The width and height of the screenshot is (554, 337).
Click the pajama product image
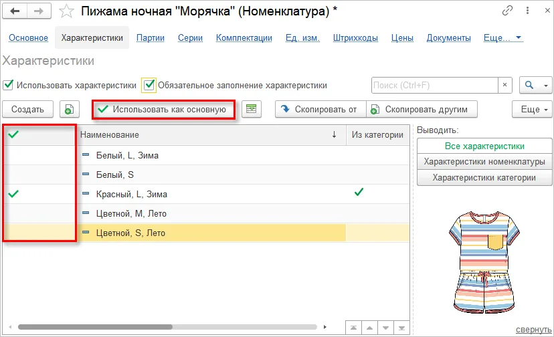click(x=484, y=262)
